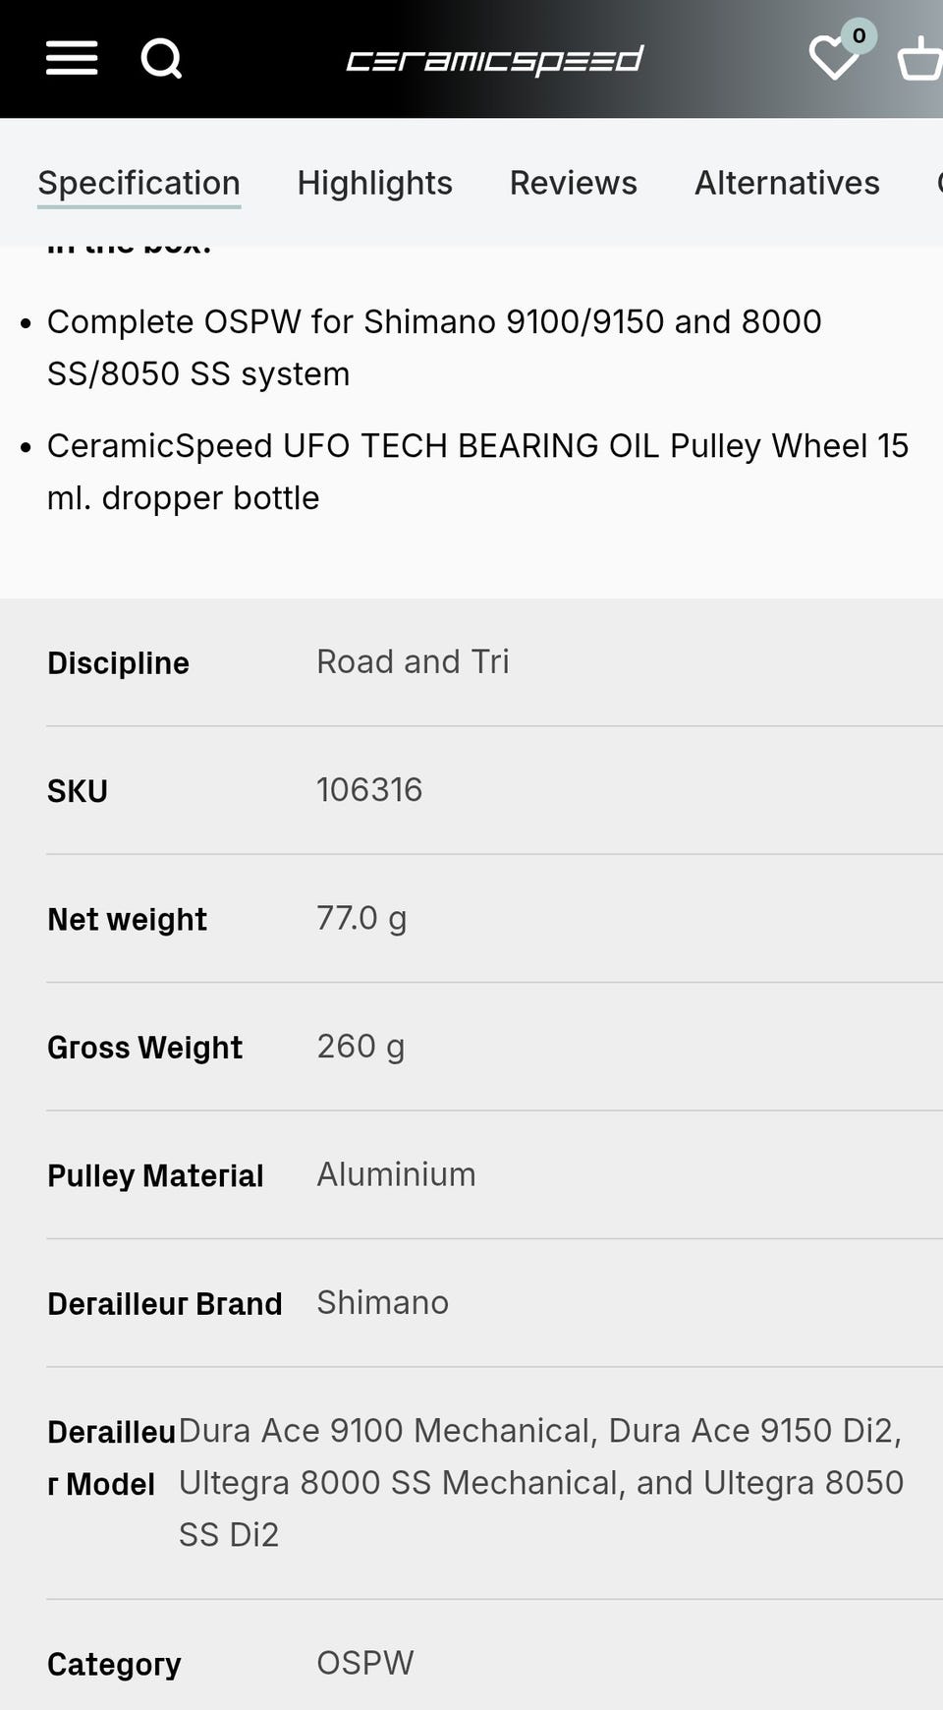The image size is (943, 1710).
Task: Click the Gross Weight value 260 g
Action: pyautogui.click(x=361, y=1046)
